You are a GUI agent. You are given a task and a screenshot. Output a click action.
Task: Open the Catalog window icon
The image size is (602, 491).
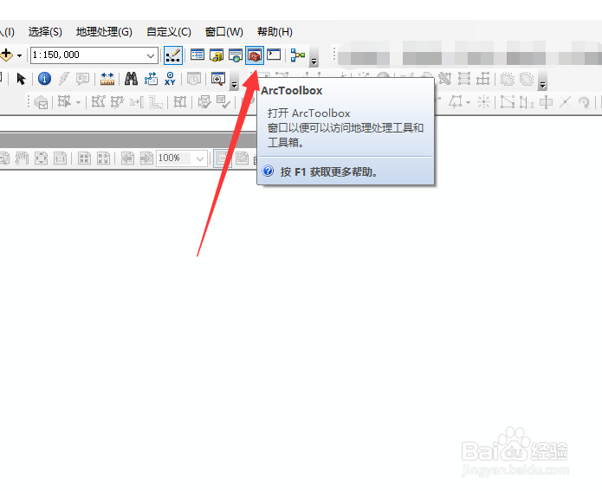[217, 55]
